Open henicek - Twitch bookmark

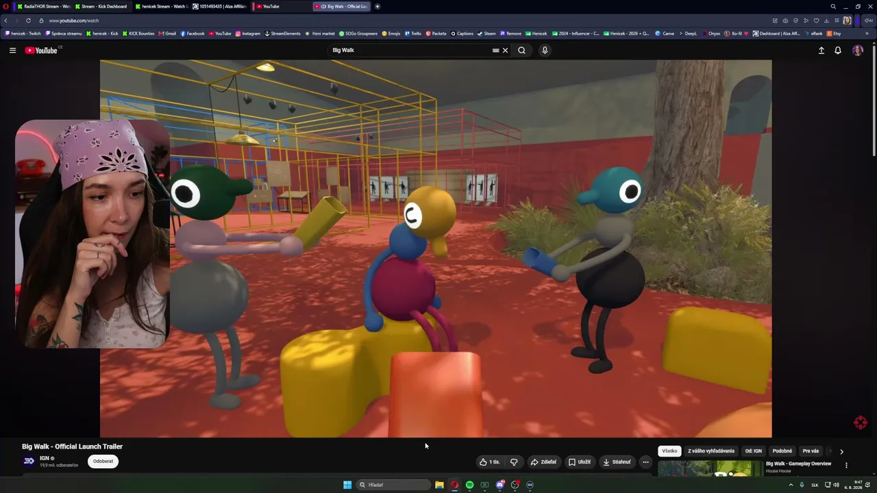pyautogui.click(x=24, y=34)
